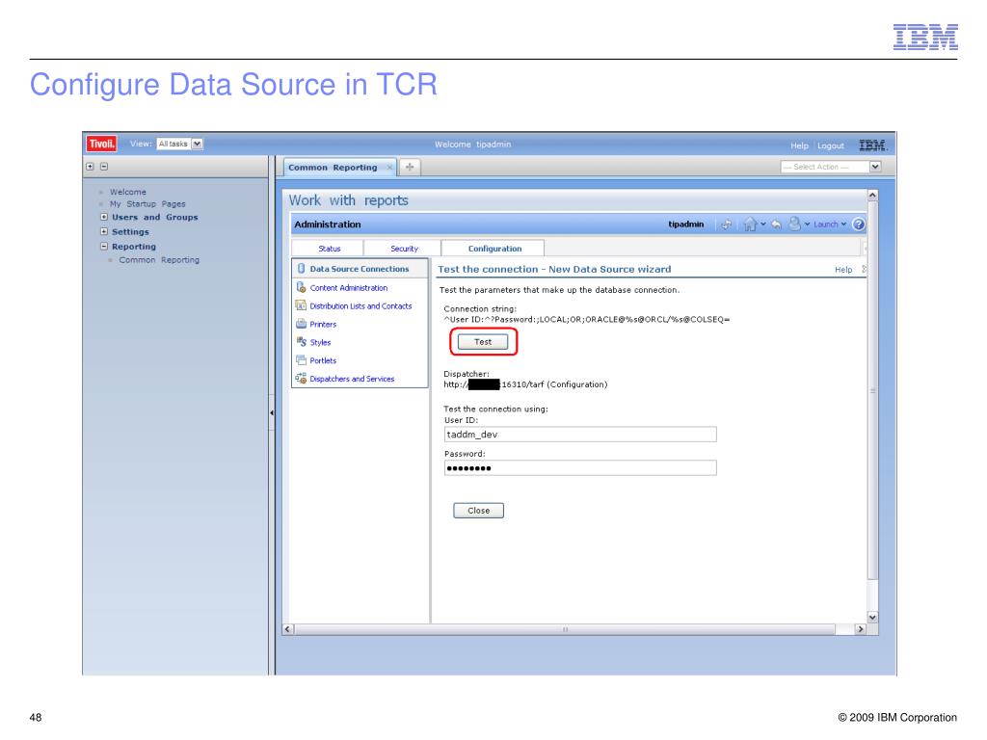987x740 pixels.
Task: Click the Close button
Action: coord(478,511)
